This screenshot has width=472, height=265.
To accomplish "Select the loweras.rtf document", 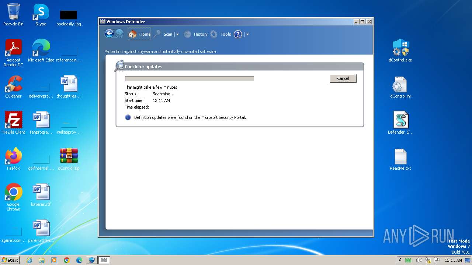I will (41, 195).
